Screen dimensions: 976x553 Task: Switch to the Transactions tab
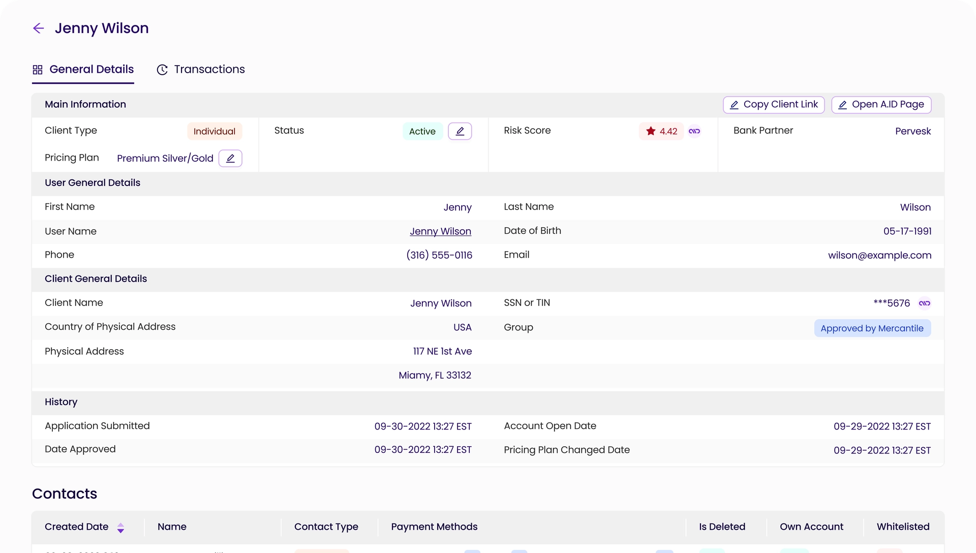pos(209,70)
